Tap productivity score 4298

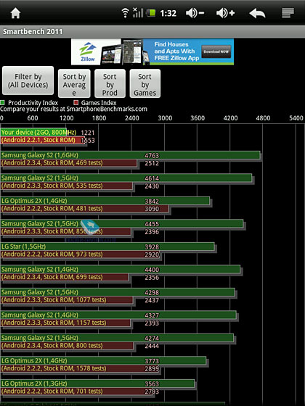[152, 292]
